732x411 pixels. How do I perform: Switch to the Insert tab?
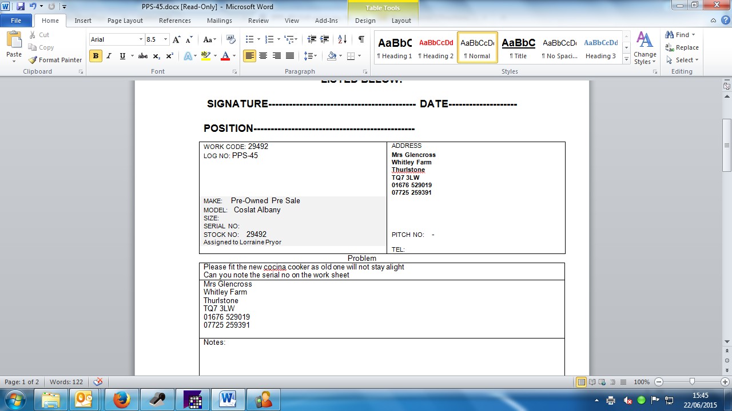click(x=83, y=21)
